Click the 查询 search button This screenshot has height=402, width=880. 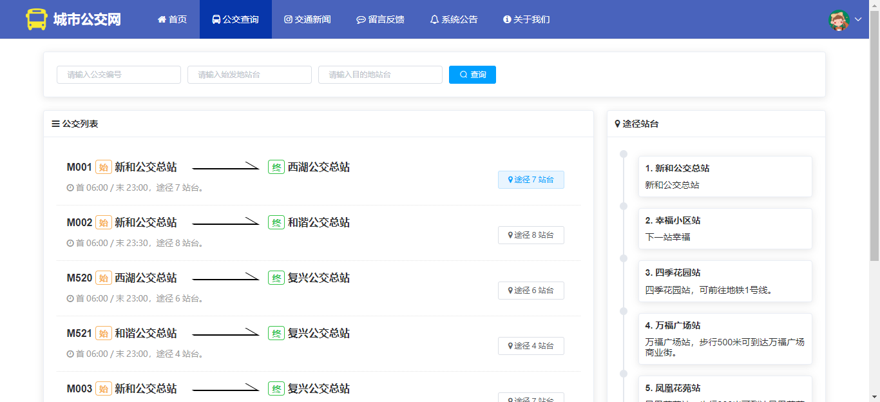coord(472,75)
